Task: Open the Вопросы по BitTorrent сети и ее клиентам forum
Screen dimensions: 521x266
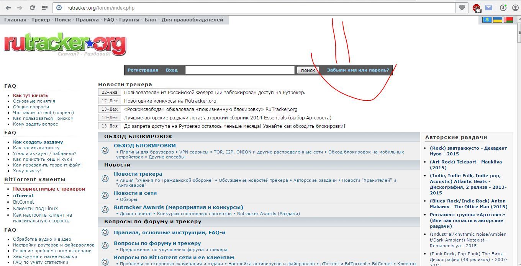Action: pyautogui.click(x=174, y=258)
